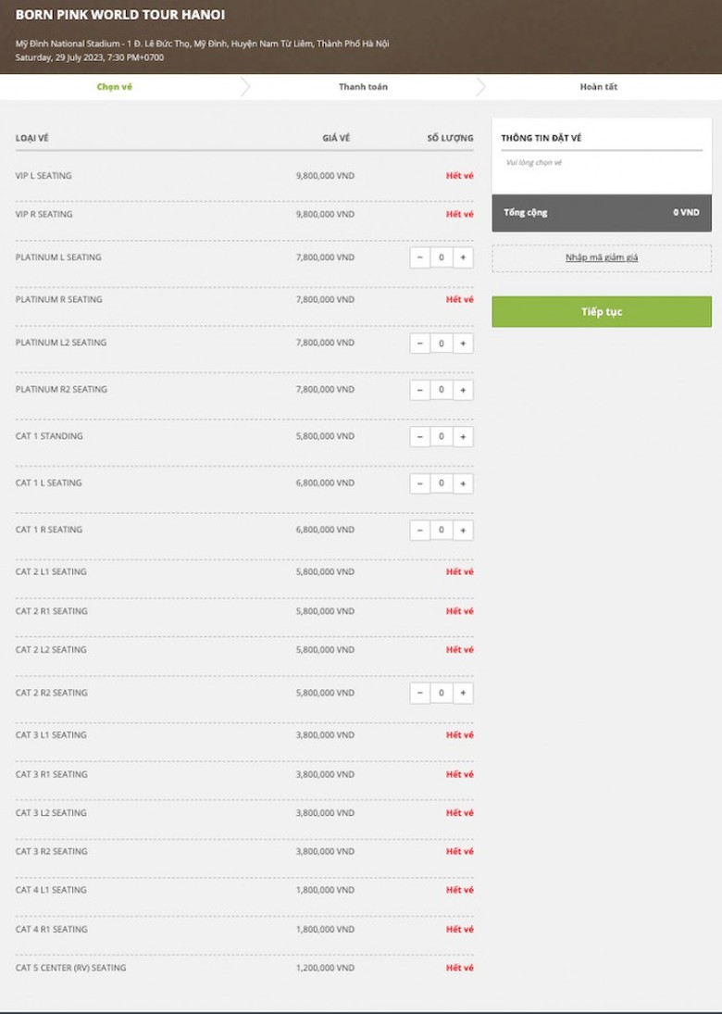
Task: Add a CAT 2 R2 SEATING ticket
Action: (x=463, y=693)
